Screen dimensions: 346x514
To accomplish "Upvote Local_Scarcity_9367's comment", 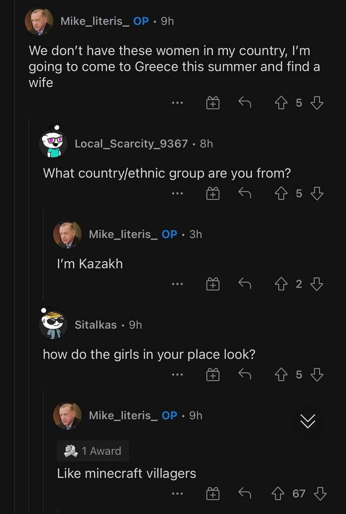I will (280, 193).
